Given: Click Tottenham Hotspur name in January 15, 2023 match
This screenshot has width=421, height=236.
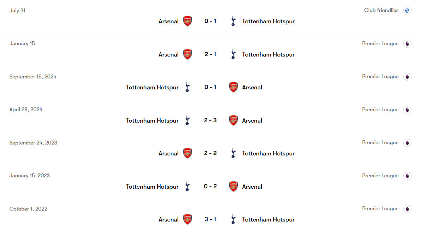Looking at the screenshot, I should pyautogui.click(x=152, y=187).
